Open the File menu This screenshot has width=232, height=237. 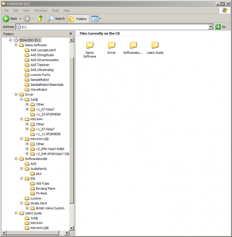click(x=6, y=11)
